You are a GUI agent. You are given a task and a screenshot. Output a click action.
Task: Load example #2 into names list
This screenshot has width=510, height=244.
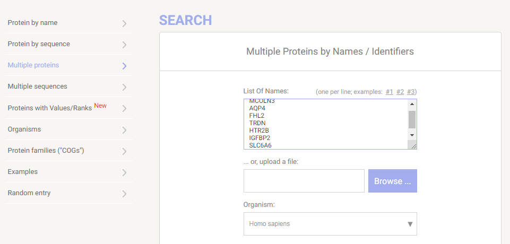(400, 92)
